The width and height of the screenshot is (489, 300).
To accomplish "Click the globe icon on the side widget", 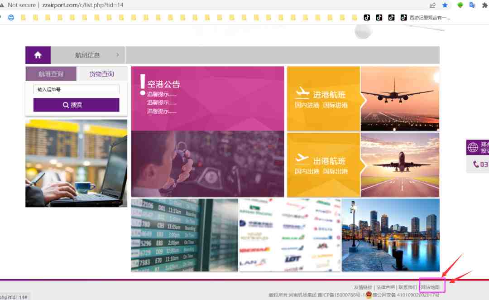I will click(473, 147).
